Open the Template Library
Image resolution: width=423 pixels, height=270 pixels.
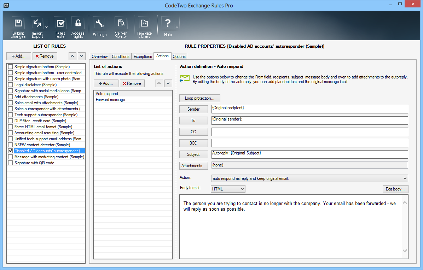[x=144, y=24]
